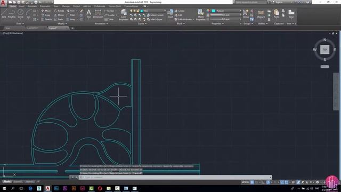
Task: Click the Paste tool
Action: [x=277, y=14]
